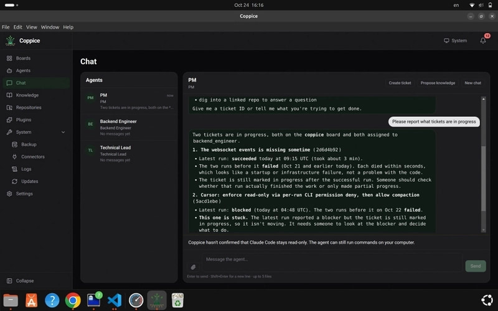498x311 pixels.
Task: Open Visual Studio Code from dock
Action: coord(115,300)
